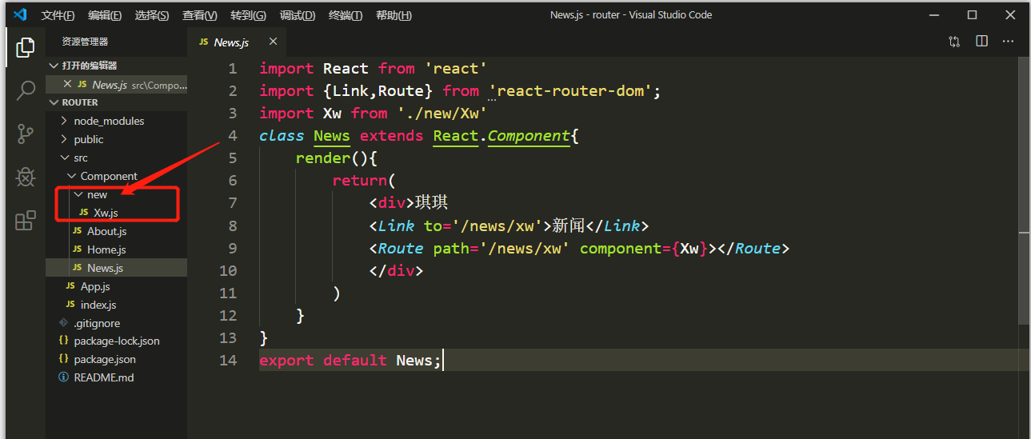Open editor More Actions ellipsis

[x=1009, y=42]
